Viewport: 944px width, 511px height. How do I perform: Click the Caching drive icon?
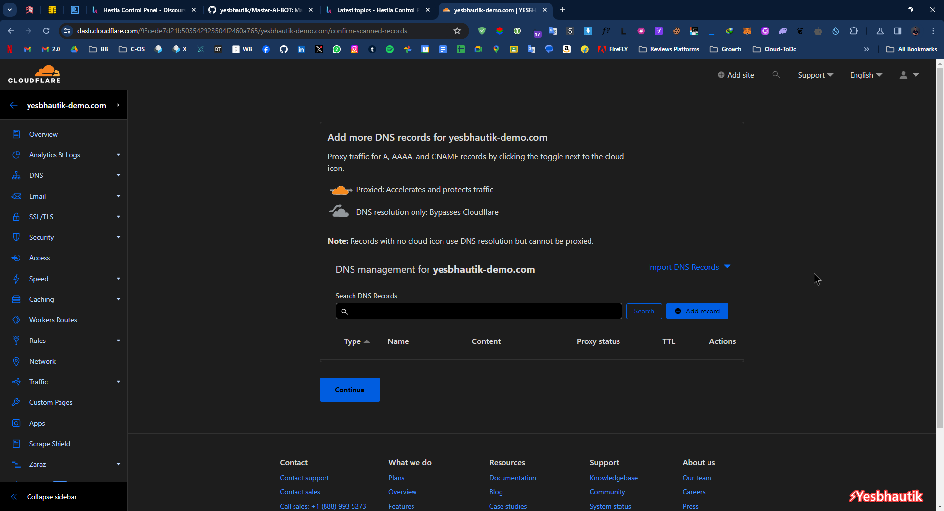[16, 299]
